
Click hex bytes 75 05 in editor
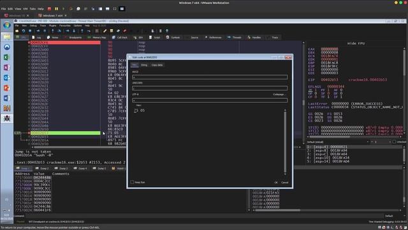(x=139, y=111)
